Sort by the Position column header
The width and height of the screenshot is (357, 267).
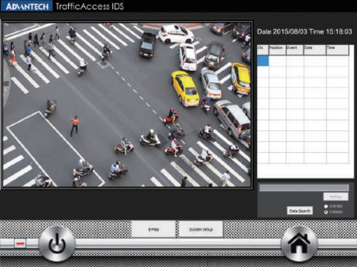point(277,50)
